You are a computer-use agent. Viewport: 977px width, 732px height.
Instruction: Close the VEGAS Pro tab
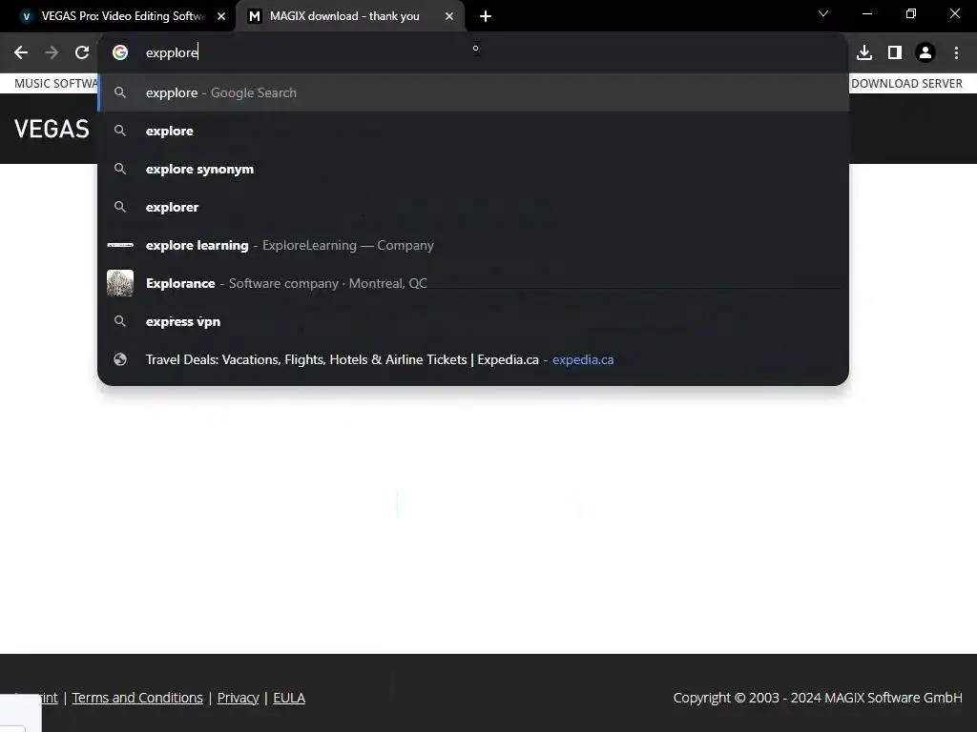[221, 16]
